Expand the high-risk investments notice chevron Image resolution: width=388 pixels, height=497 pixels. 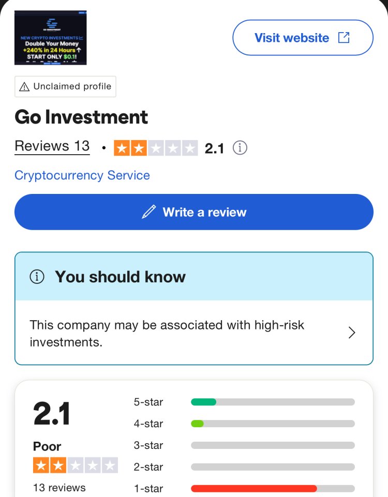[x=352, y=333]
